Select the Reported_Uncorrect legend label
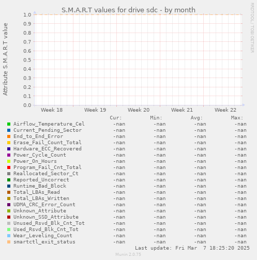Image resolution: width=257 pixels, height=260 pixels. (41, 180)
